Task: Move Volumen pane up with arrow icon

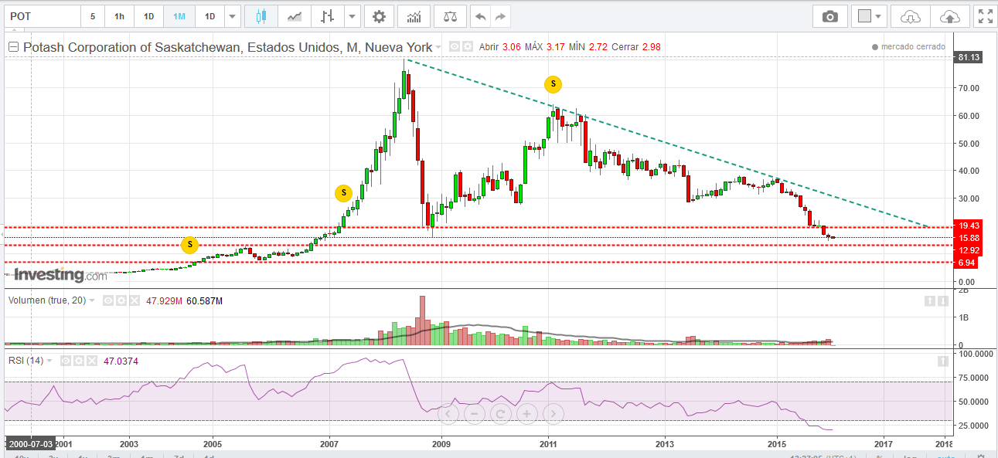Action: point(931,301)
